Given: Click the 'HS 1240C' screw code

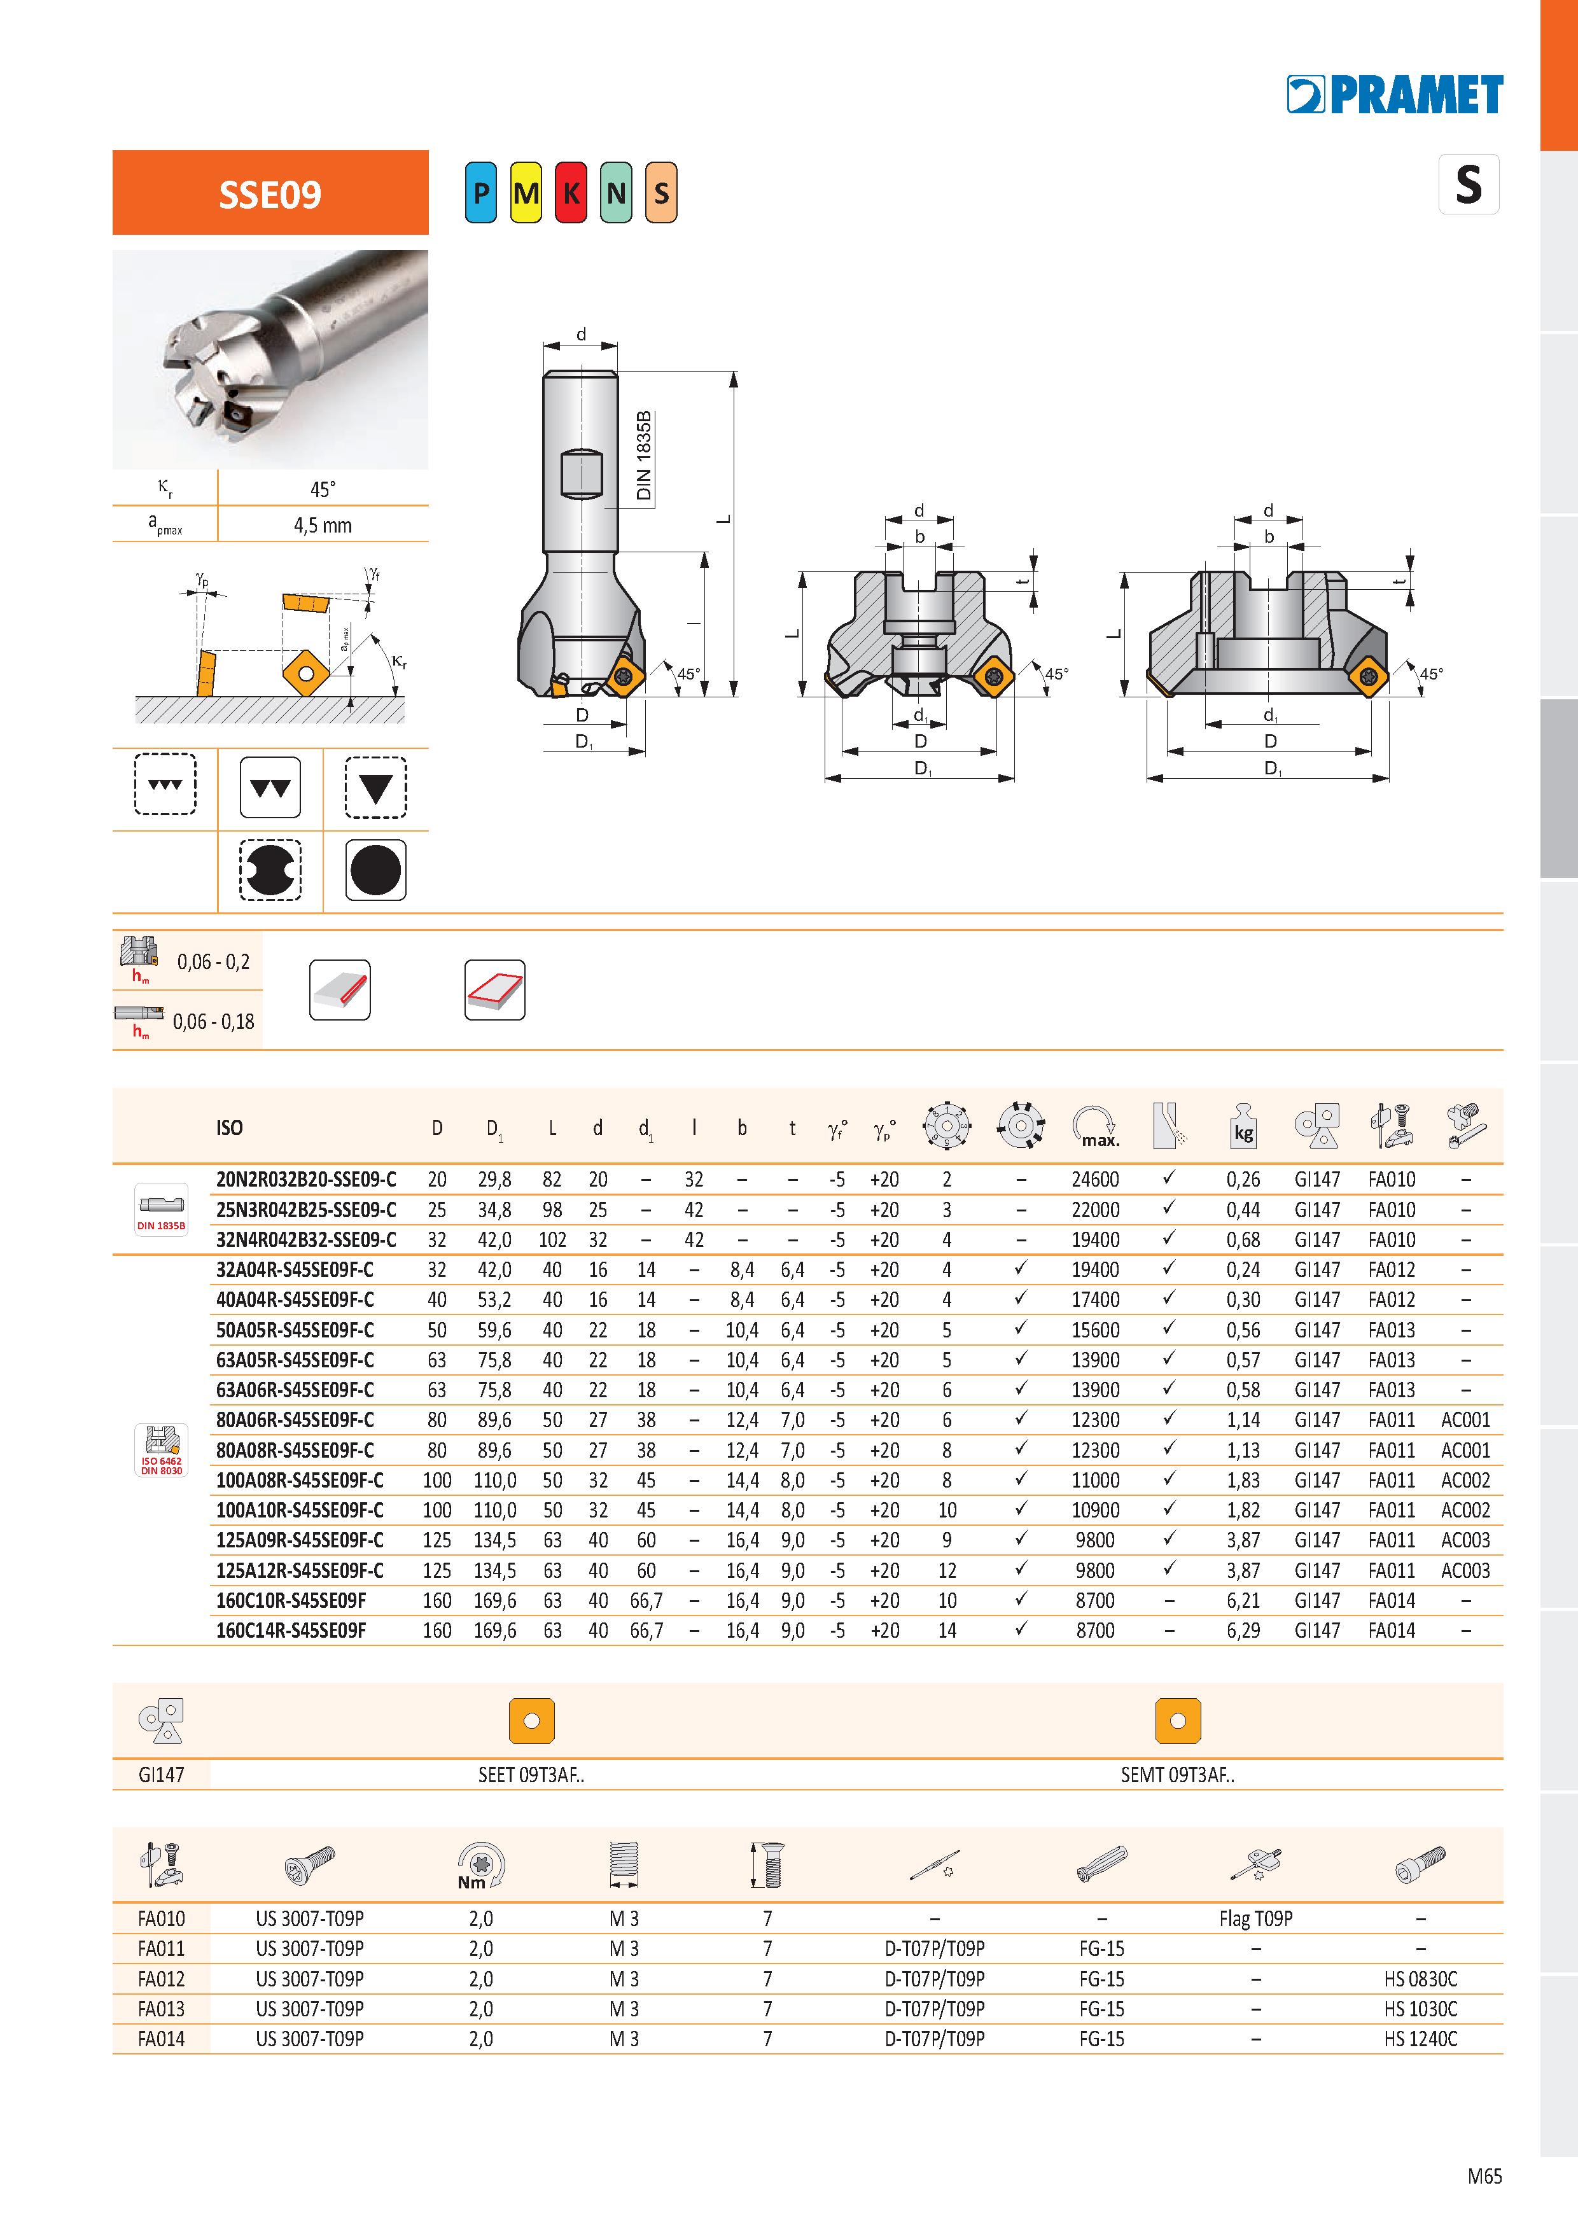Looking at the screenshot, I should click(1420, 2039).
